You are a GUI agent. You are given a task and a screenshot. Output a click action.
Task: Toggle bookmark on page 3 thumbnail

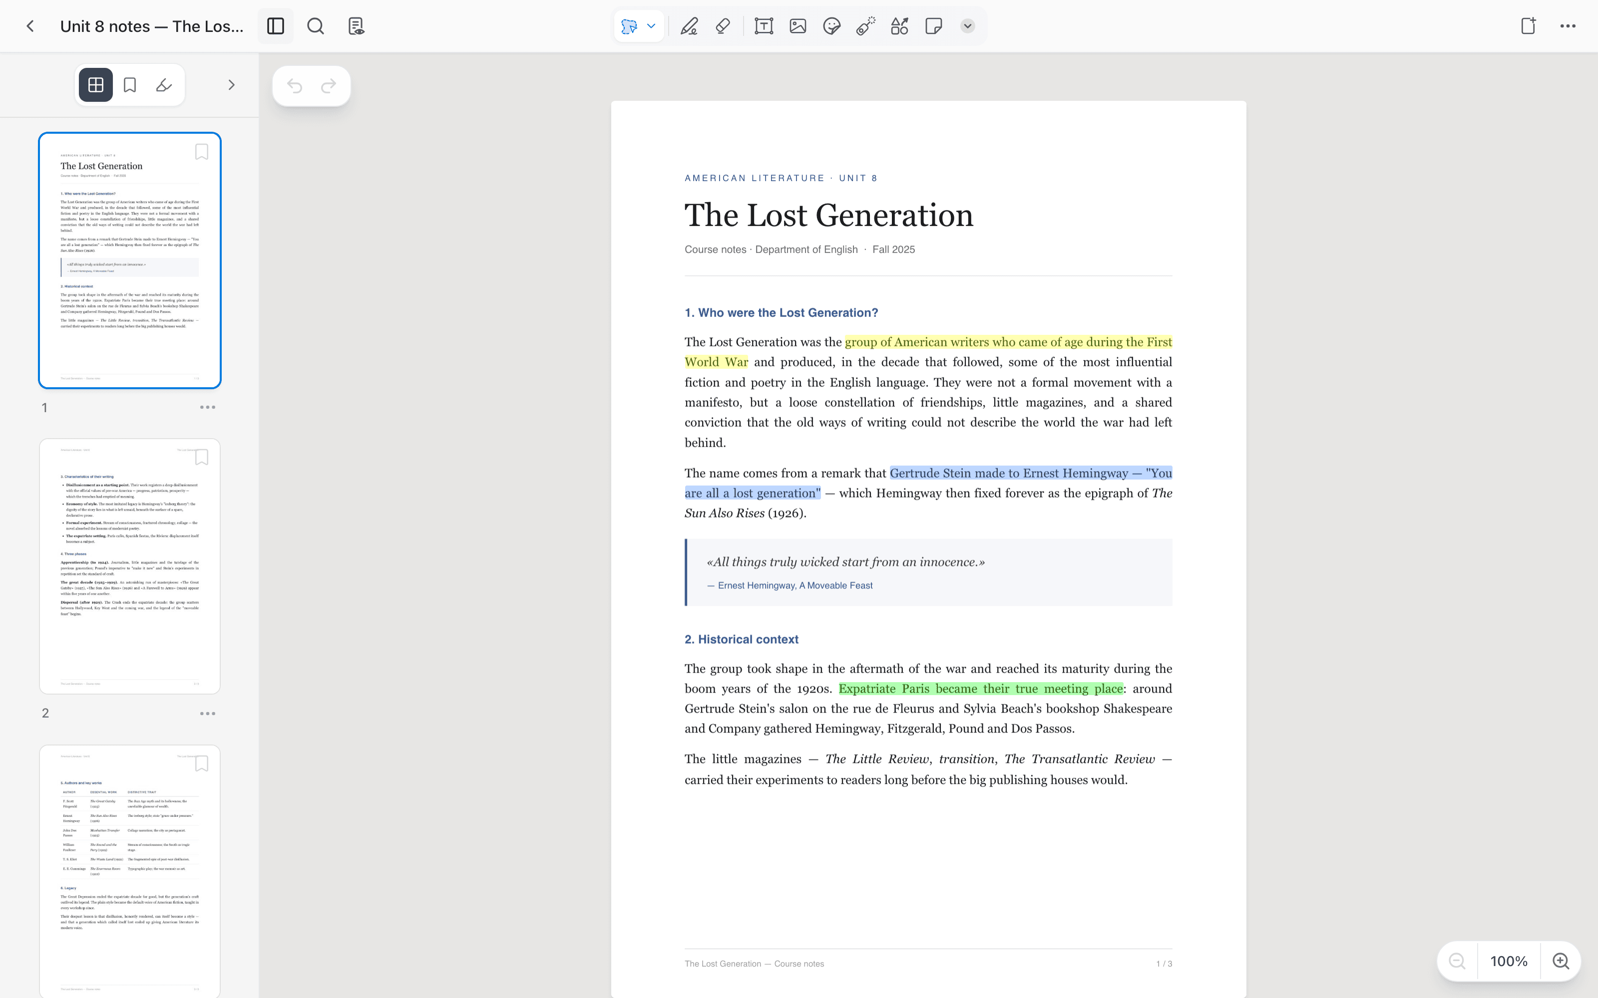[201, 763]
